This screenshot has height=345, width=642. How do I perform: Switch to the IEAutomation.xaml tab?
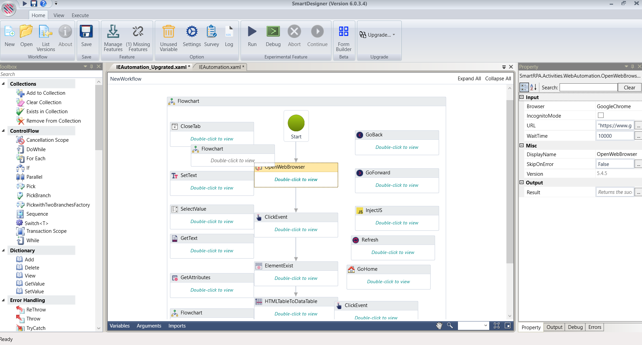coord(220,67)
